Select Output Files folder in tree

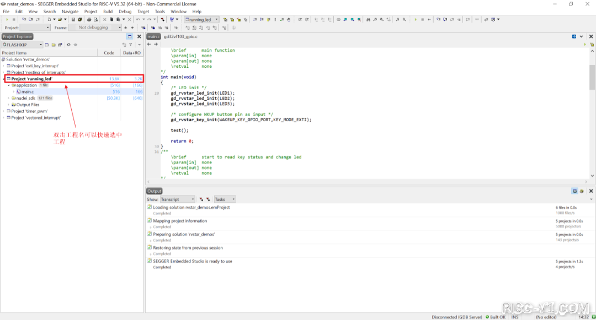click(28, 105)
